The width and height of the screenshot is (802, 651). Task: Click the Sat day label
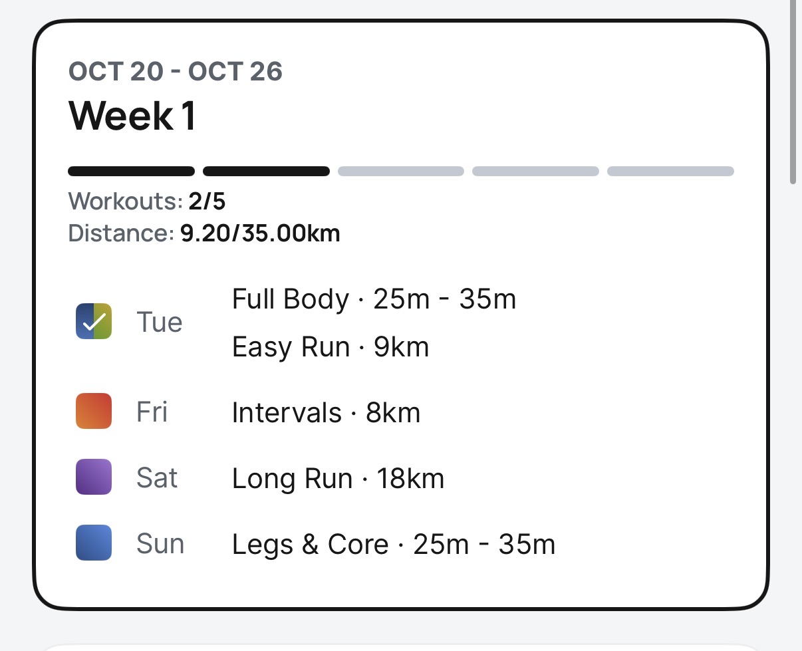pyautogui.click(x=157, y=478)
